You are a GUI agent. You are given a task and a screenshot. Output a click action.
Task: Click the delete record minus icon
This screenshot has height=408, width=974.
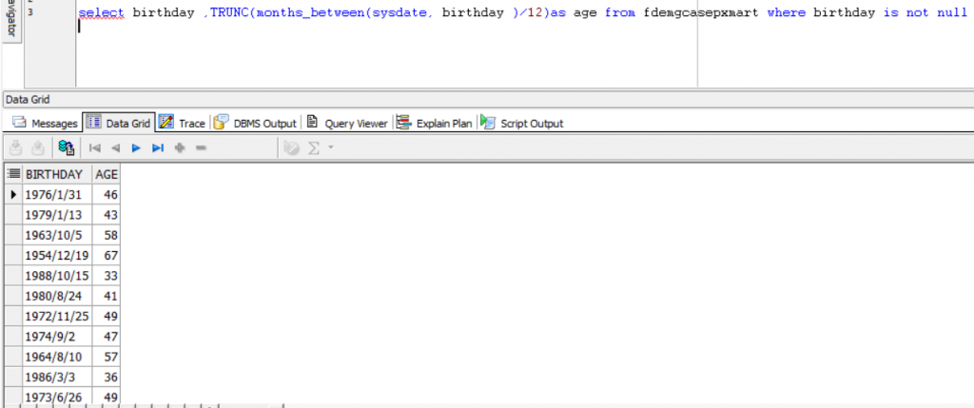tap(201, 147)
